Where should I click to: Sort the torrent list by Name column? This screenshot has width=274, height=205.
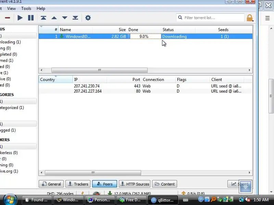76,30
